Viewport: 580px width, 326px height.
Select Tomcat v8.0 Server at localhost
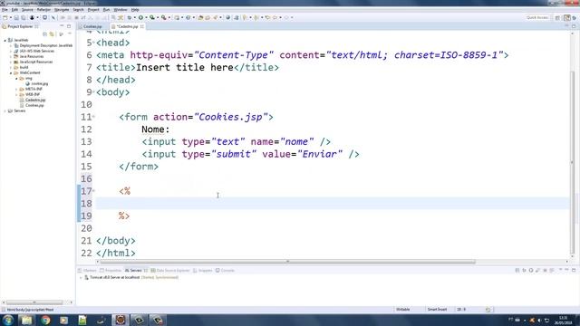(115, 277)
